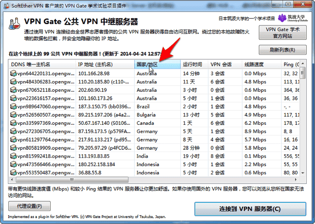
Task: Sort by IP 地址 (主机名) column header
Action: [x=105, y=64]
